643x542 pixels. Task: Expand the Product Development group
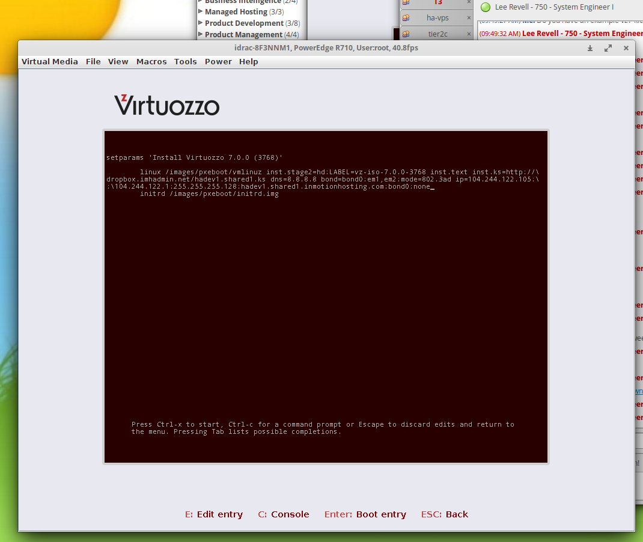pyautogui.click(x=201, y=23)
